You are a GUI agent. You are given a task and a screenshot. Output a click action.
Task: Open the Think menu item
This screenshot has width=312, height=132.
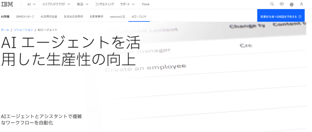145,4
